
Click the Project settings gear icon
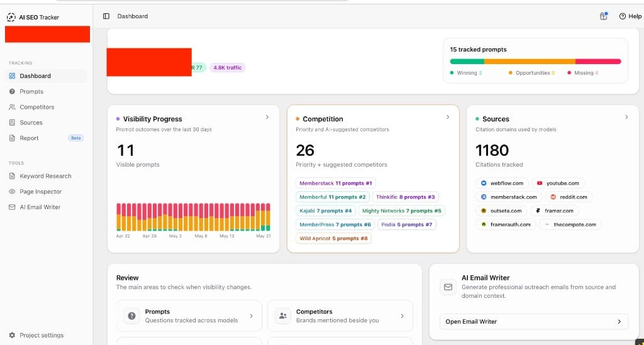(x=12, y=335)
